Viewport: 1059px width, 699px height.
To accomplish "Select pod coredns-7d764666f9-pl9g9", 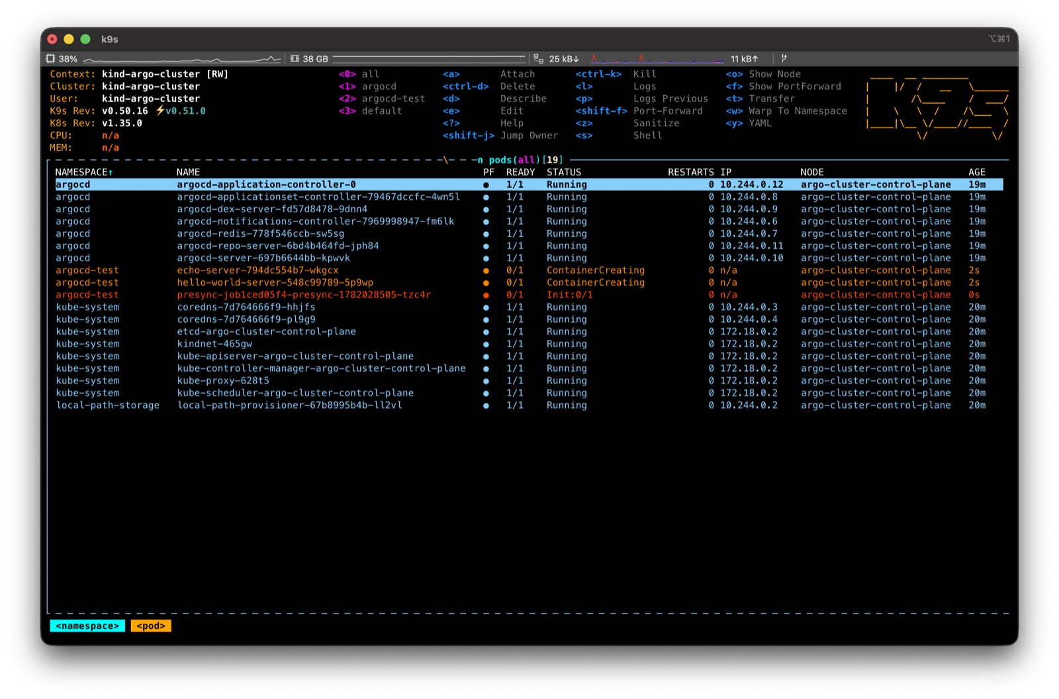I will point(529,319).
